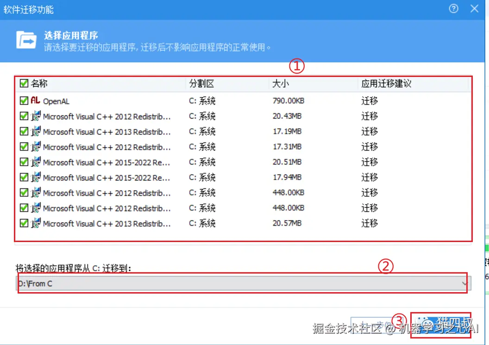Click installer icon in the 20.57MB row

[36, 223]
